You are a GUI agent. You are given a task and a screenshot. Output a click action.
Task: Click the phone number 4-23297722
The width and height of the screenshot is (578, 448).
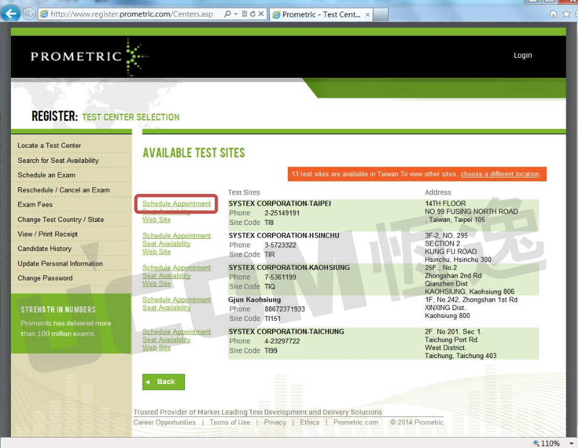point(282,341)
